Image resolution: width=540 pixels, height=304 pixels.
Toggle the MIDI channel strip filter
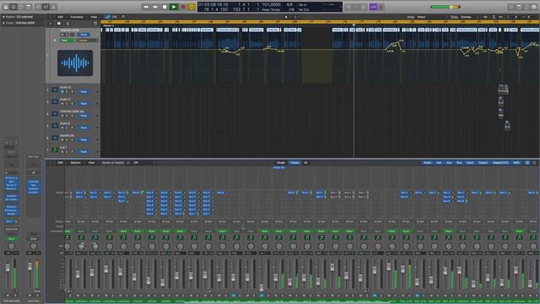tap(516, 163)
